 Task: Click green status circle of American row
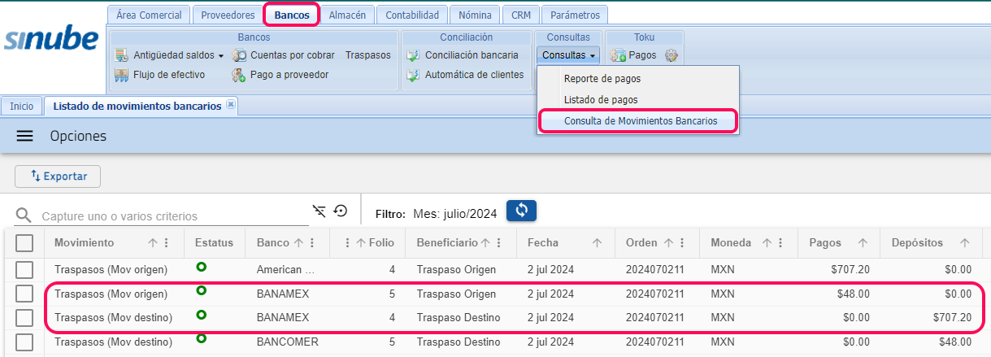(x=201, y=267)
